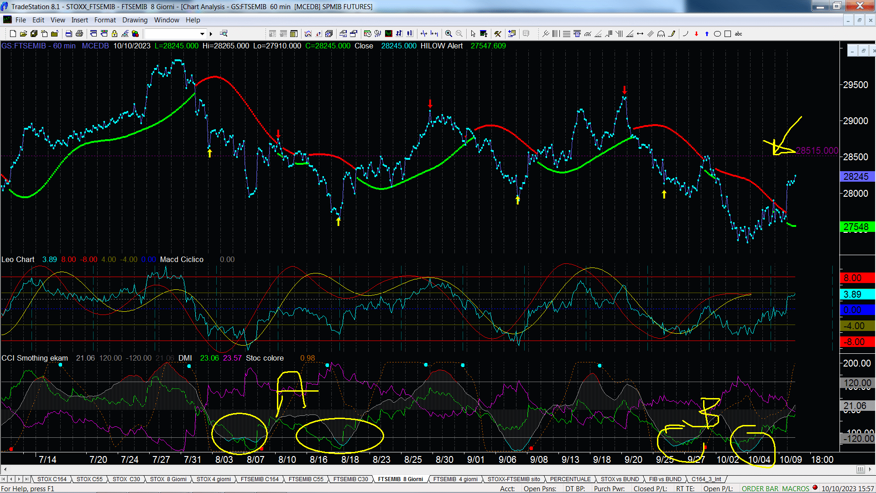Switch to the FTSEMIB C55 tab
The height and width of the screenshot is (493, 876).
[306, 479]
